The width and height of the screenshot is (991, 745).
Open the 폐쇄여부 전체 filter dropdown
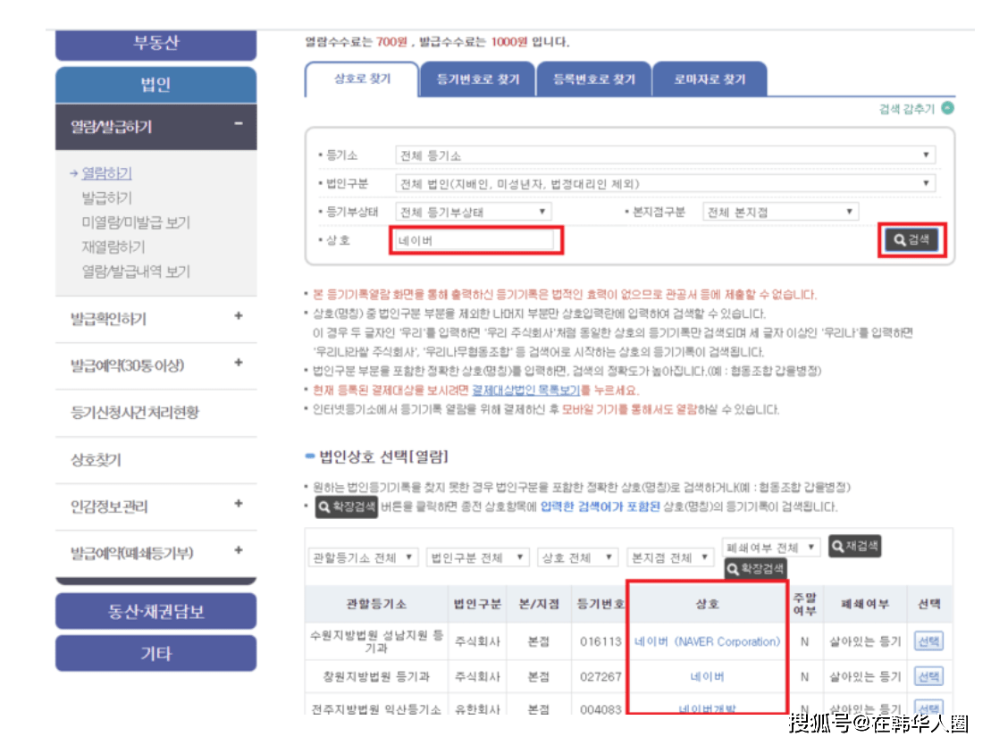coord(770,548)
